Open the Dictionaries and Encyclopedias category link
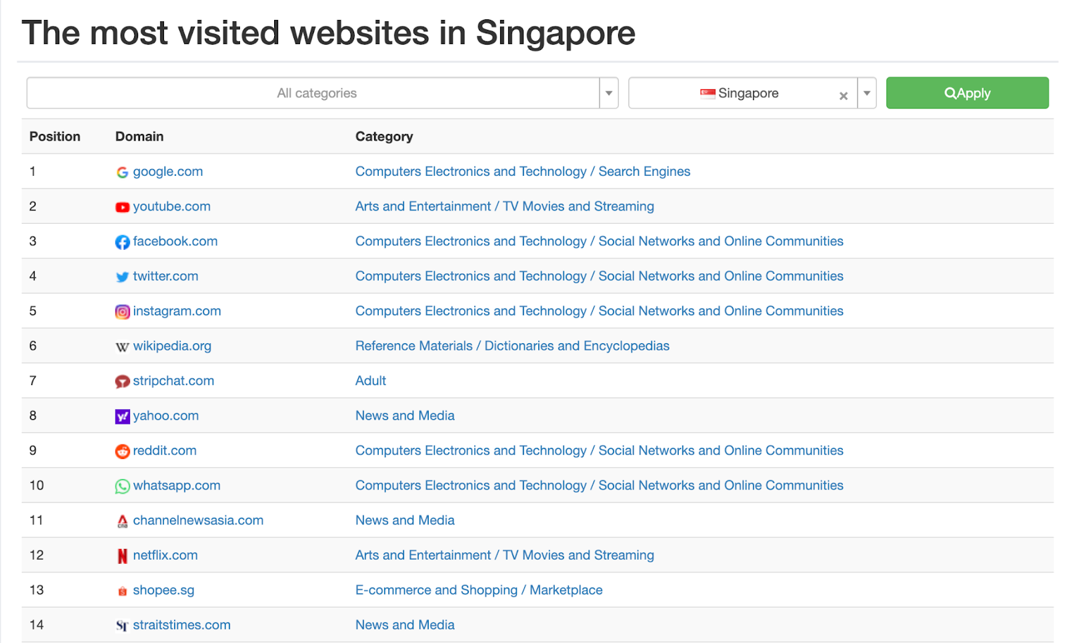Image resolution: width=1067 pixels, height=643 pixels. click(x=512, y=346)
